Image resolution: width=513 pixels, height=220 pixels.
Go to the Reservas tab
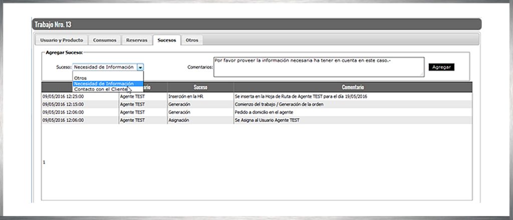tap(137, 40)
